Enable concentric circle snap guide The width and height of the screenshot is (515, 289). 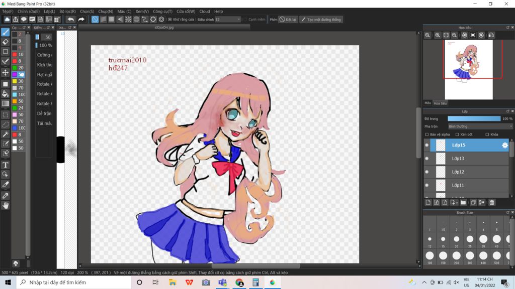click(x=136, y=20)
